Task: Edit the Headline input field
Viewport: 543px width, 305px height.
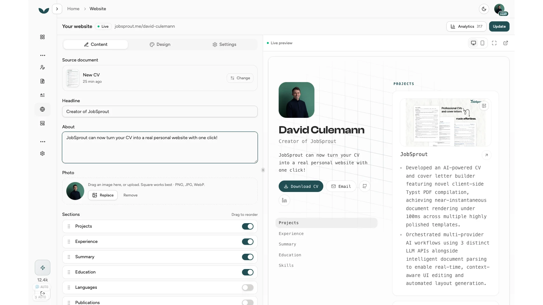Action: click(x=160, y=111)
